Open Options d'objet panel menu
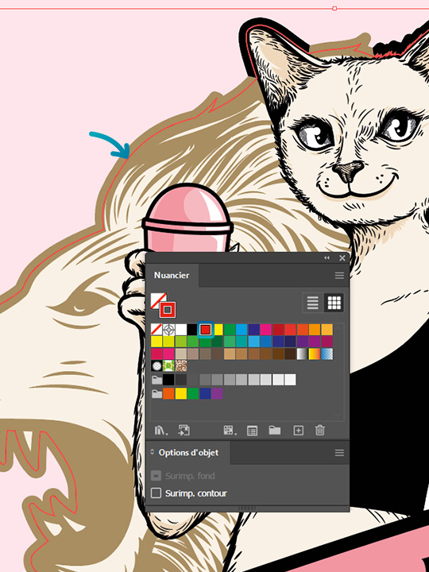The height and width of the screenshot is (572, 429). point(339,453)
